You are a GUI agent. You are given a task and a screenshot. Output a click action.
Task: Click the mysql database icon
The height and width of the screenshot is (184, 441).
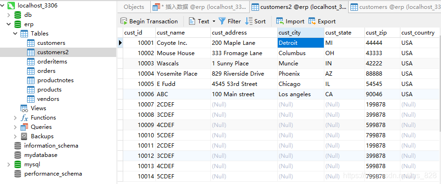pyautogui.click(x=18, y=164)
